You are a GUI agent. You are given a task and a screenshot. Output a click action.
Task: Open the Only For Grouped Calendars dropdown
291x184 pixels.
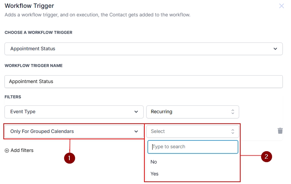74,131
